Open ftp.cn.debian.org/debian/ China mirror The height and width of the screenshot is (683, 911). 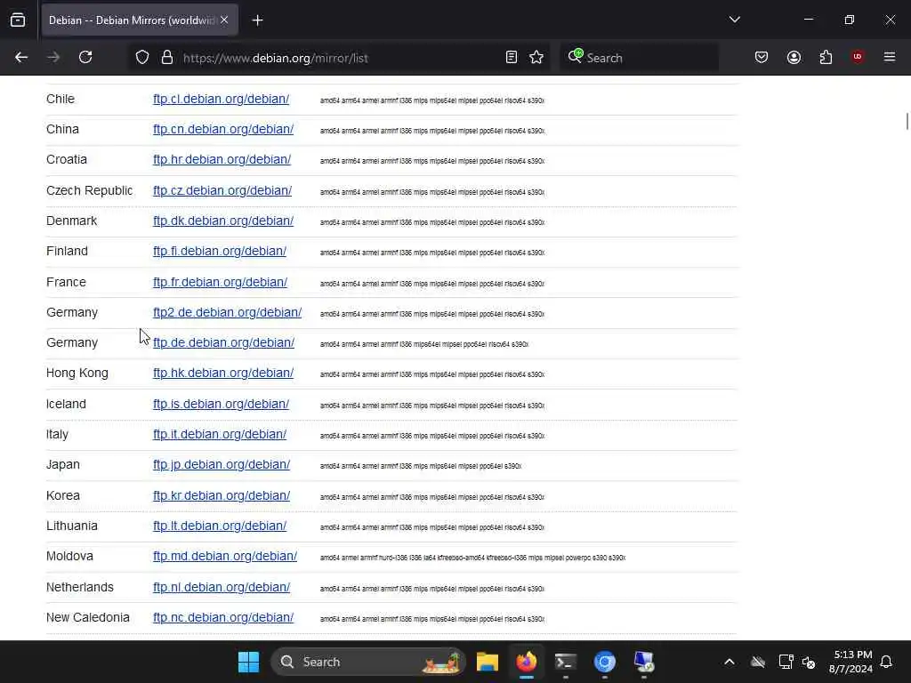click(x=223, y=129)
